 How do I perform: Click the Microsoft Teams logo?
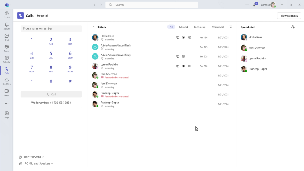(7, 5)
